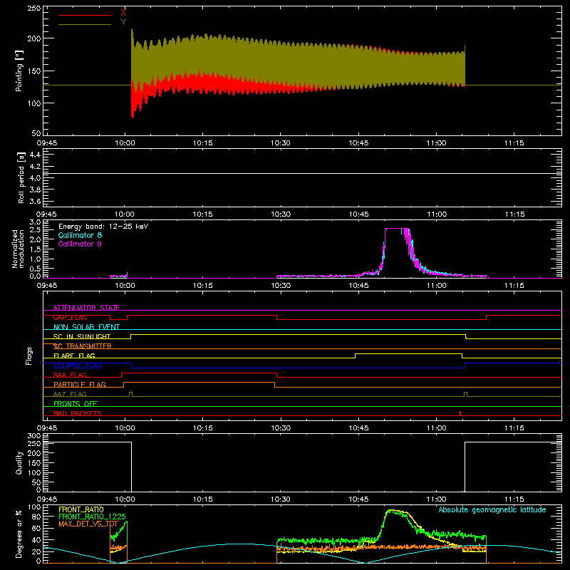570x570 pixels.
Task: Select the FLARE_FLAG label
Action: (x=74, y=356)
